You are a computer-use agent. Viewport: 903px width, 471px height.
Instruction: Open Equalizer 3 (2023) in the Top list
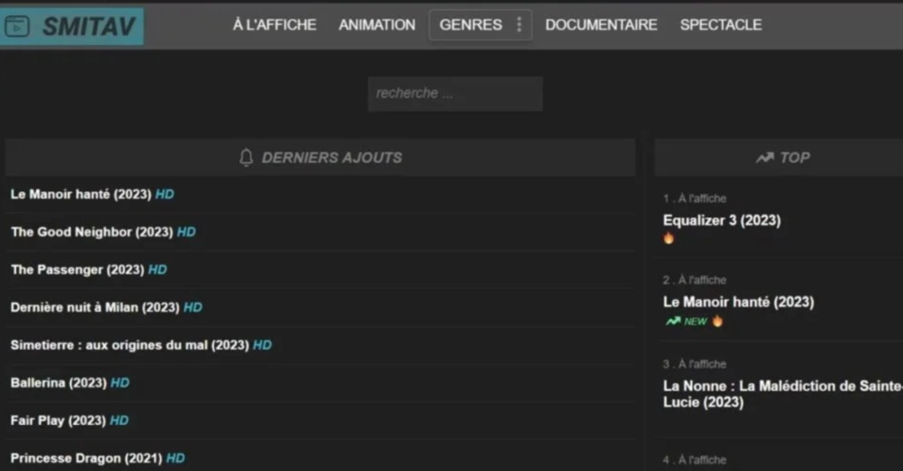[721, 221]
